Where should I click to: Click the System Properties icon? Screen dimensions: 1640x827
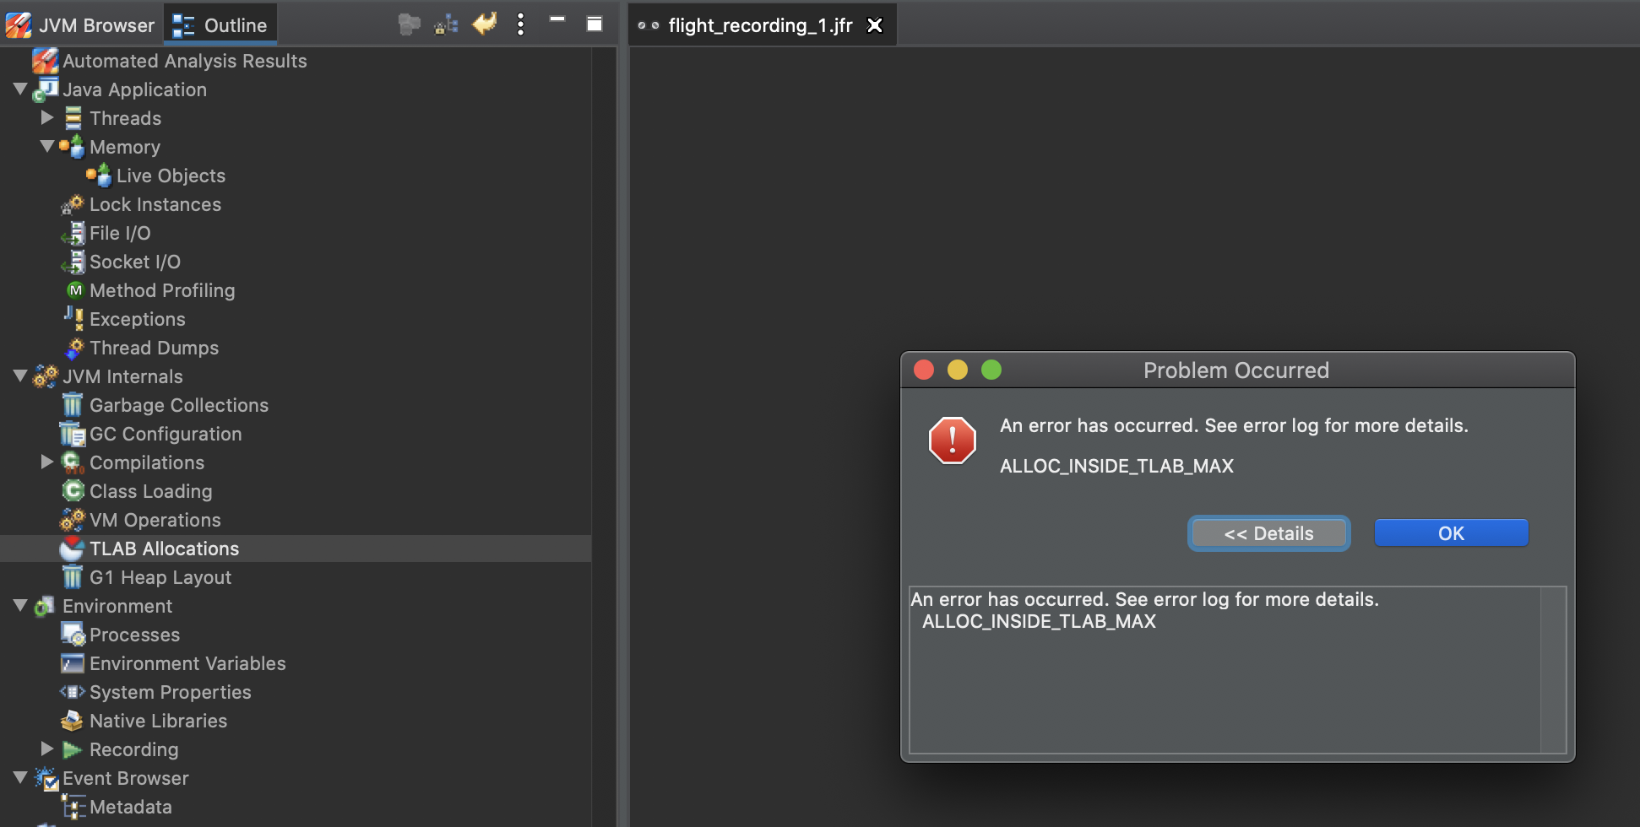73,693
